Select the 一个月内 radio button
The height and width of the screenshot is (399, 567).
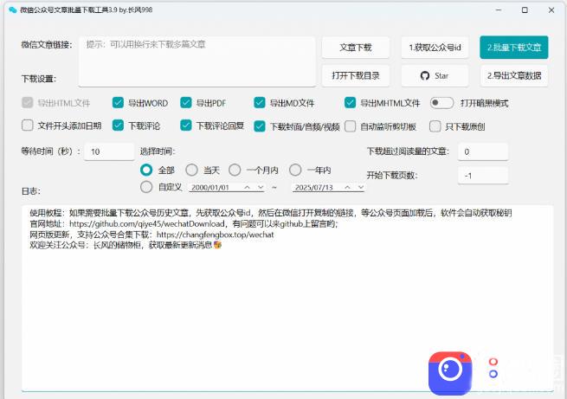(x=235, y=170)
